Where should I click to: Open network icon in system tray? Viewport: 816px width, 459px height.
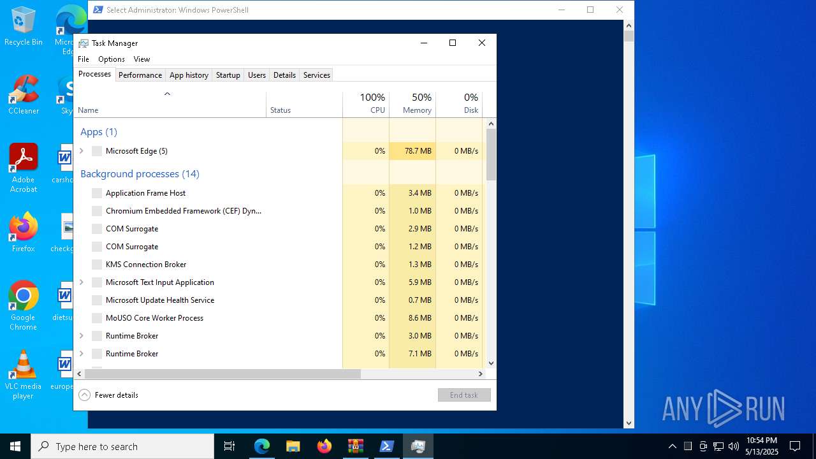[x=718, y=446]
